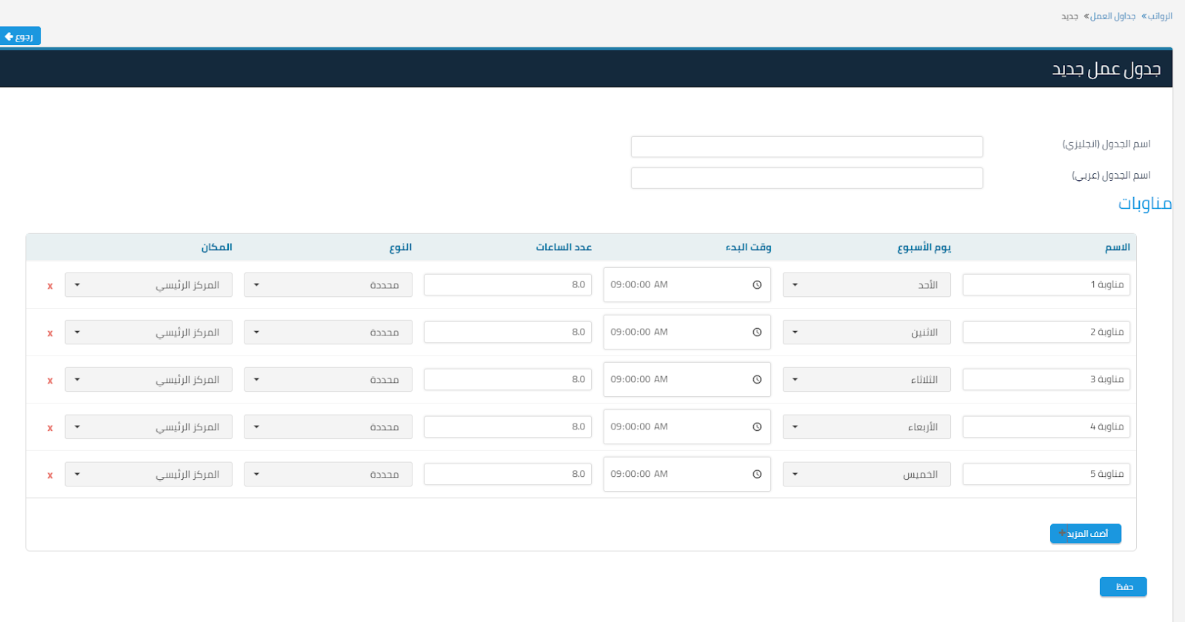
Task: Delete the مناوبة 1 row with red x
Action: click(x=50, y=286)
